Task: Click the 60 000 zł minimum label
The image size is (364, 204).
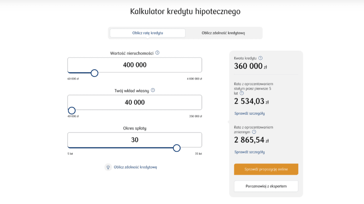Action: (73, 79)
